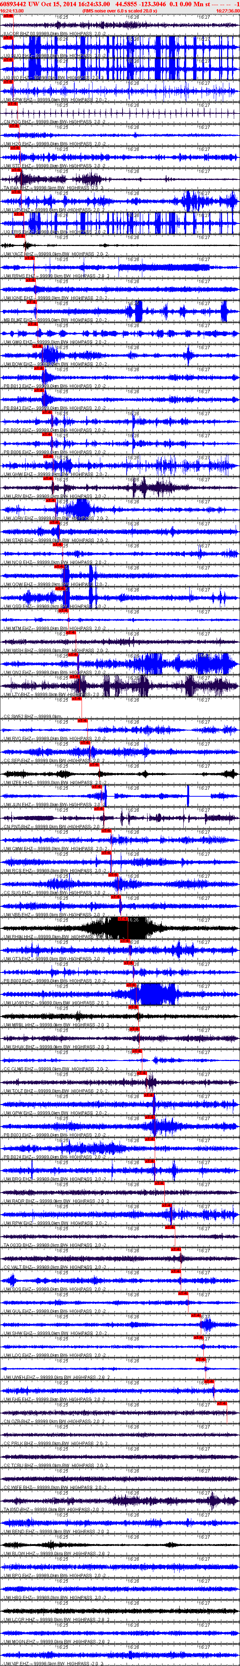Screen dimensions: 240x1666
Task: Click trace label 'UW BOW EHZ'
Action: pyautogui.click(x=18, y=364)
